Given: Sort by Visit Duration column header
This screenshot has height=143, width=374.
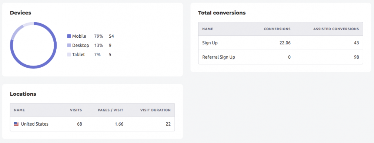Looking at the screenshot, I should (155, 110).
